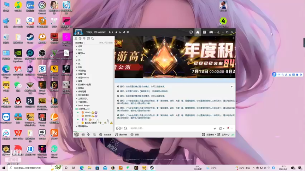Click the taskbar clock showing 19:15
The image size is (305, 171).
pos(283,168)
